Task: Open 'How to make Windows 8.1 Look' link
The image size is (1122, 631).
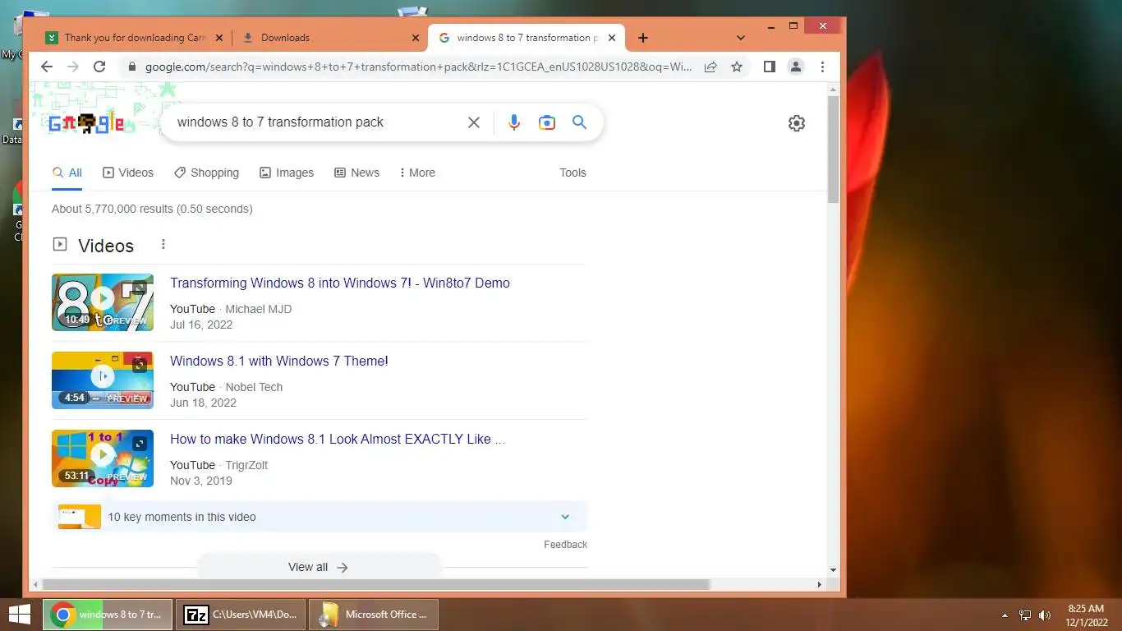Action: tap(338, 439)
